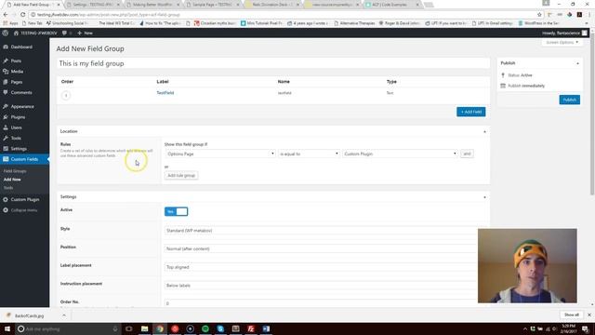Open the 'is equal to' operator dropdown
Image resolution: width=595 pixels, height=335 pixels.
pyautogui.click(x=309, y=154)
